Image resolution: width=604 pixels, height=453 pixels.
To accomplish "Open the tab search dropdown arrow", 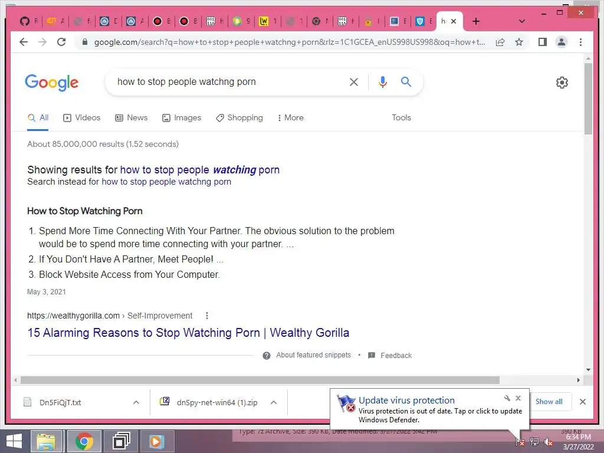I will [x=521, y=21].
